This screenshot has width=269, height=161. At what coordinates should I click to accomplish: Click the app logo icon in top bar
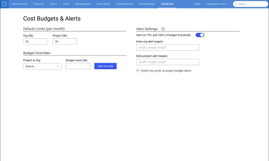pyautogui.click(x=4, y=4)
